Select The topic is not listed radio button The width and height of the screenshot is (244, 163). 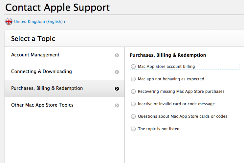point(133,129)
